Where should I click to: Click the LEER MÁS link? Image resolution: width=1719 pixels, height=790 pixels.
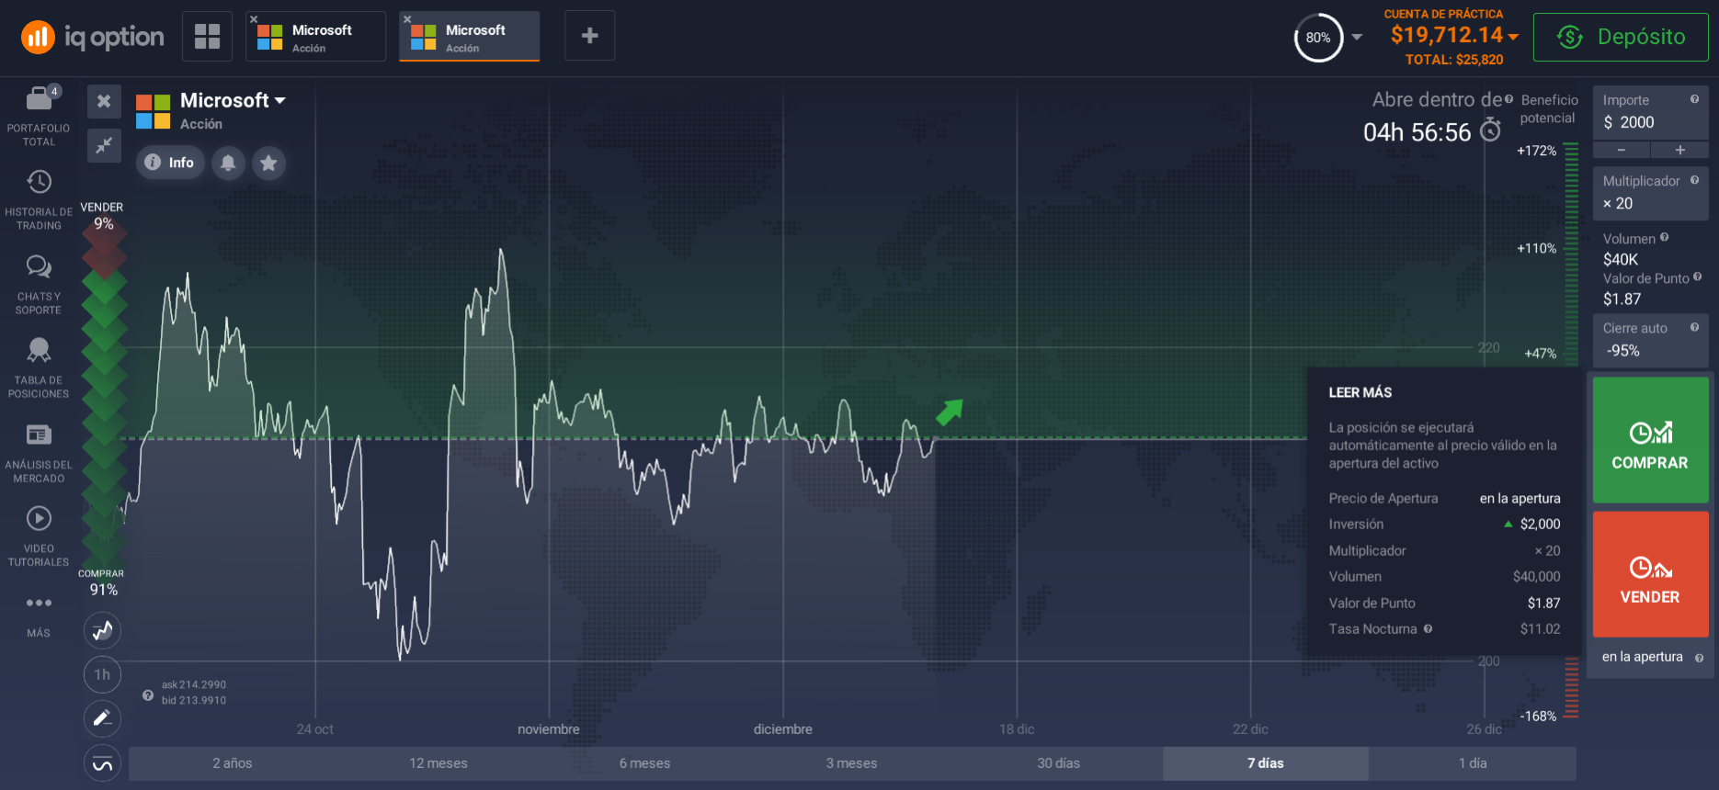(1360, 392)
